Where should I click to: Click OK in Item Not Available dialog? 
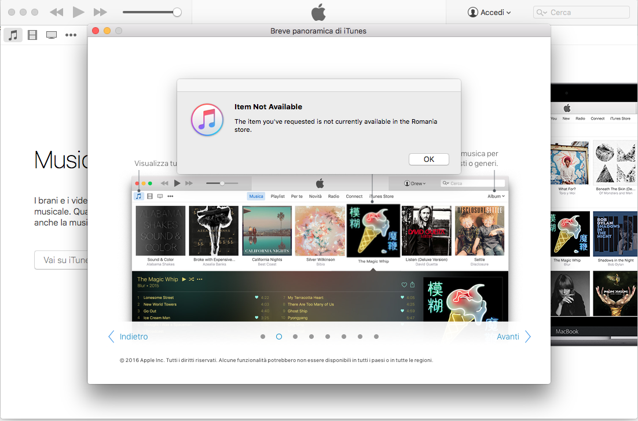pyautogui.click(x=429, y=159)
